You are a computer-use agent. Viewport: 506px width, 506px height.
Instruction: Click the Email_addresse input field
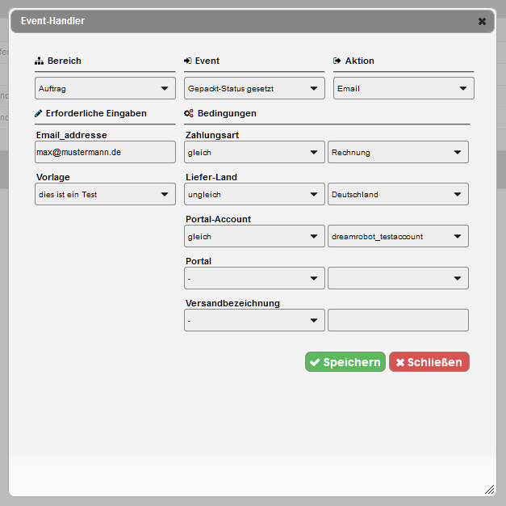(x=105, y=152)
